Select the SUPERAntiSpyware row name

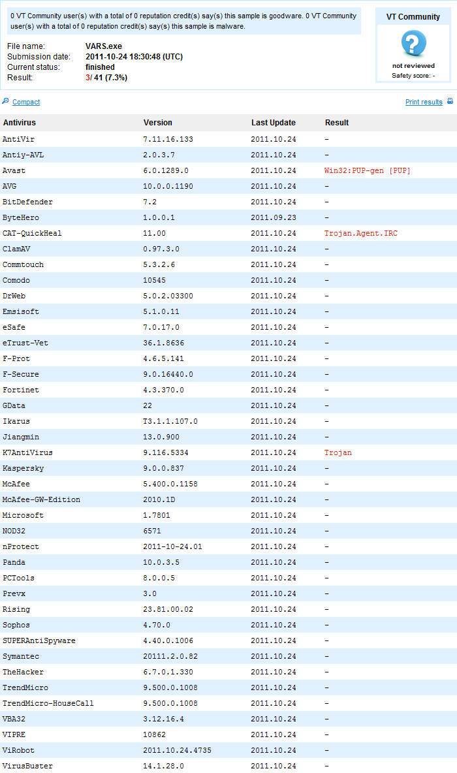[x=39, y=641]
